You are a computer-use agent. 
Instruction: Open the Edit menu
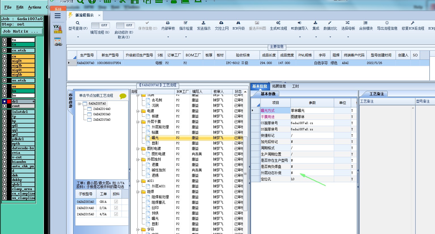[x=20, y=7]
